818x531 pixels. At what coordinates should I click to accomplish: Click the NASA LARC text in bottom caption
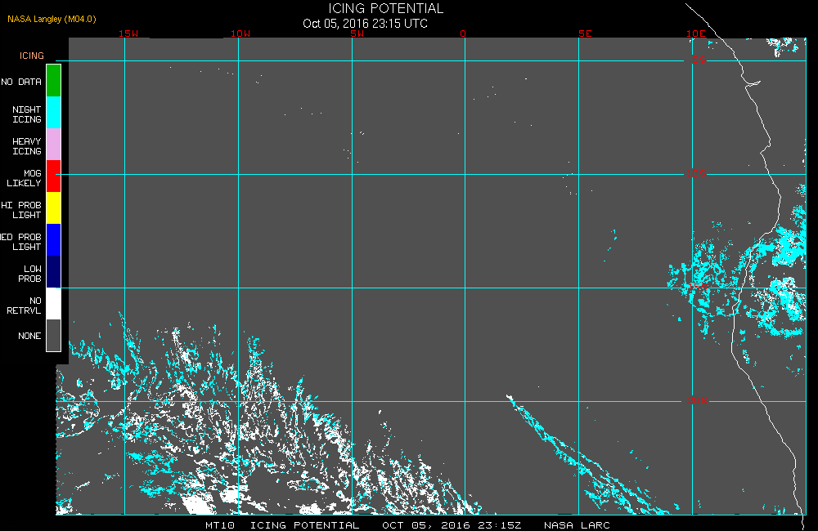pos(577,525)
